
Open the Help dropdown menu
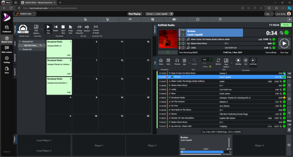269,14
